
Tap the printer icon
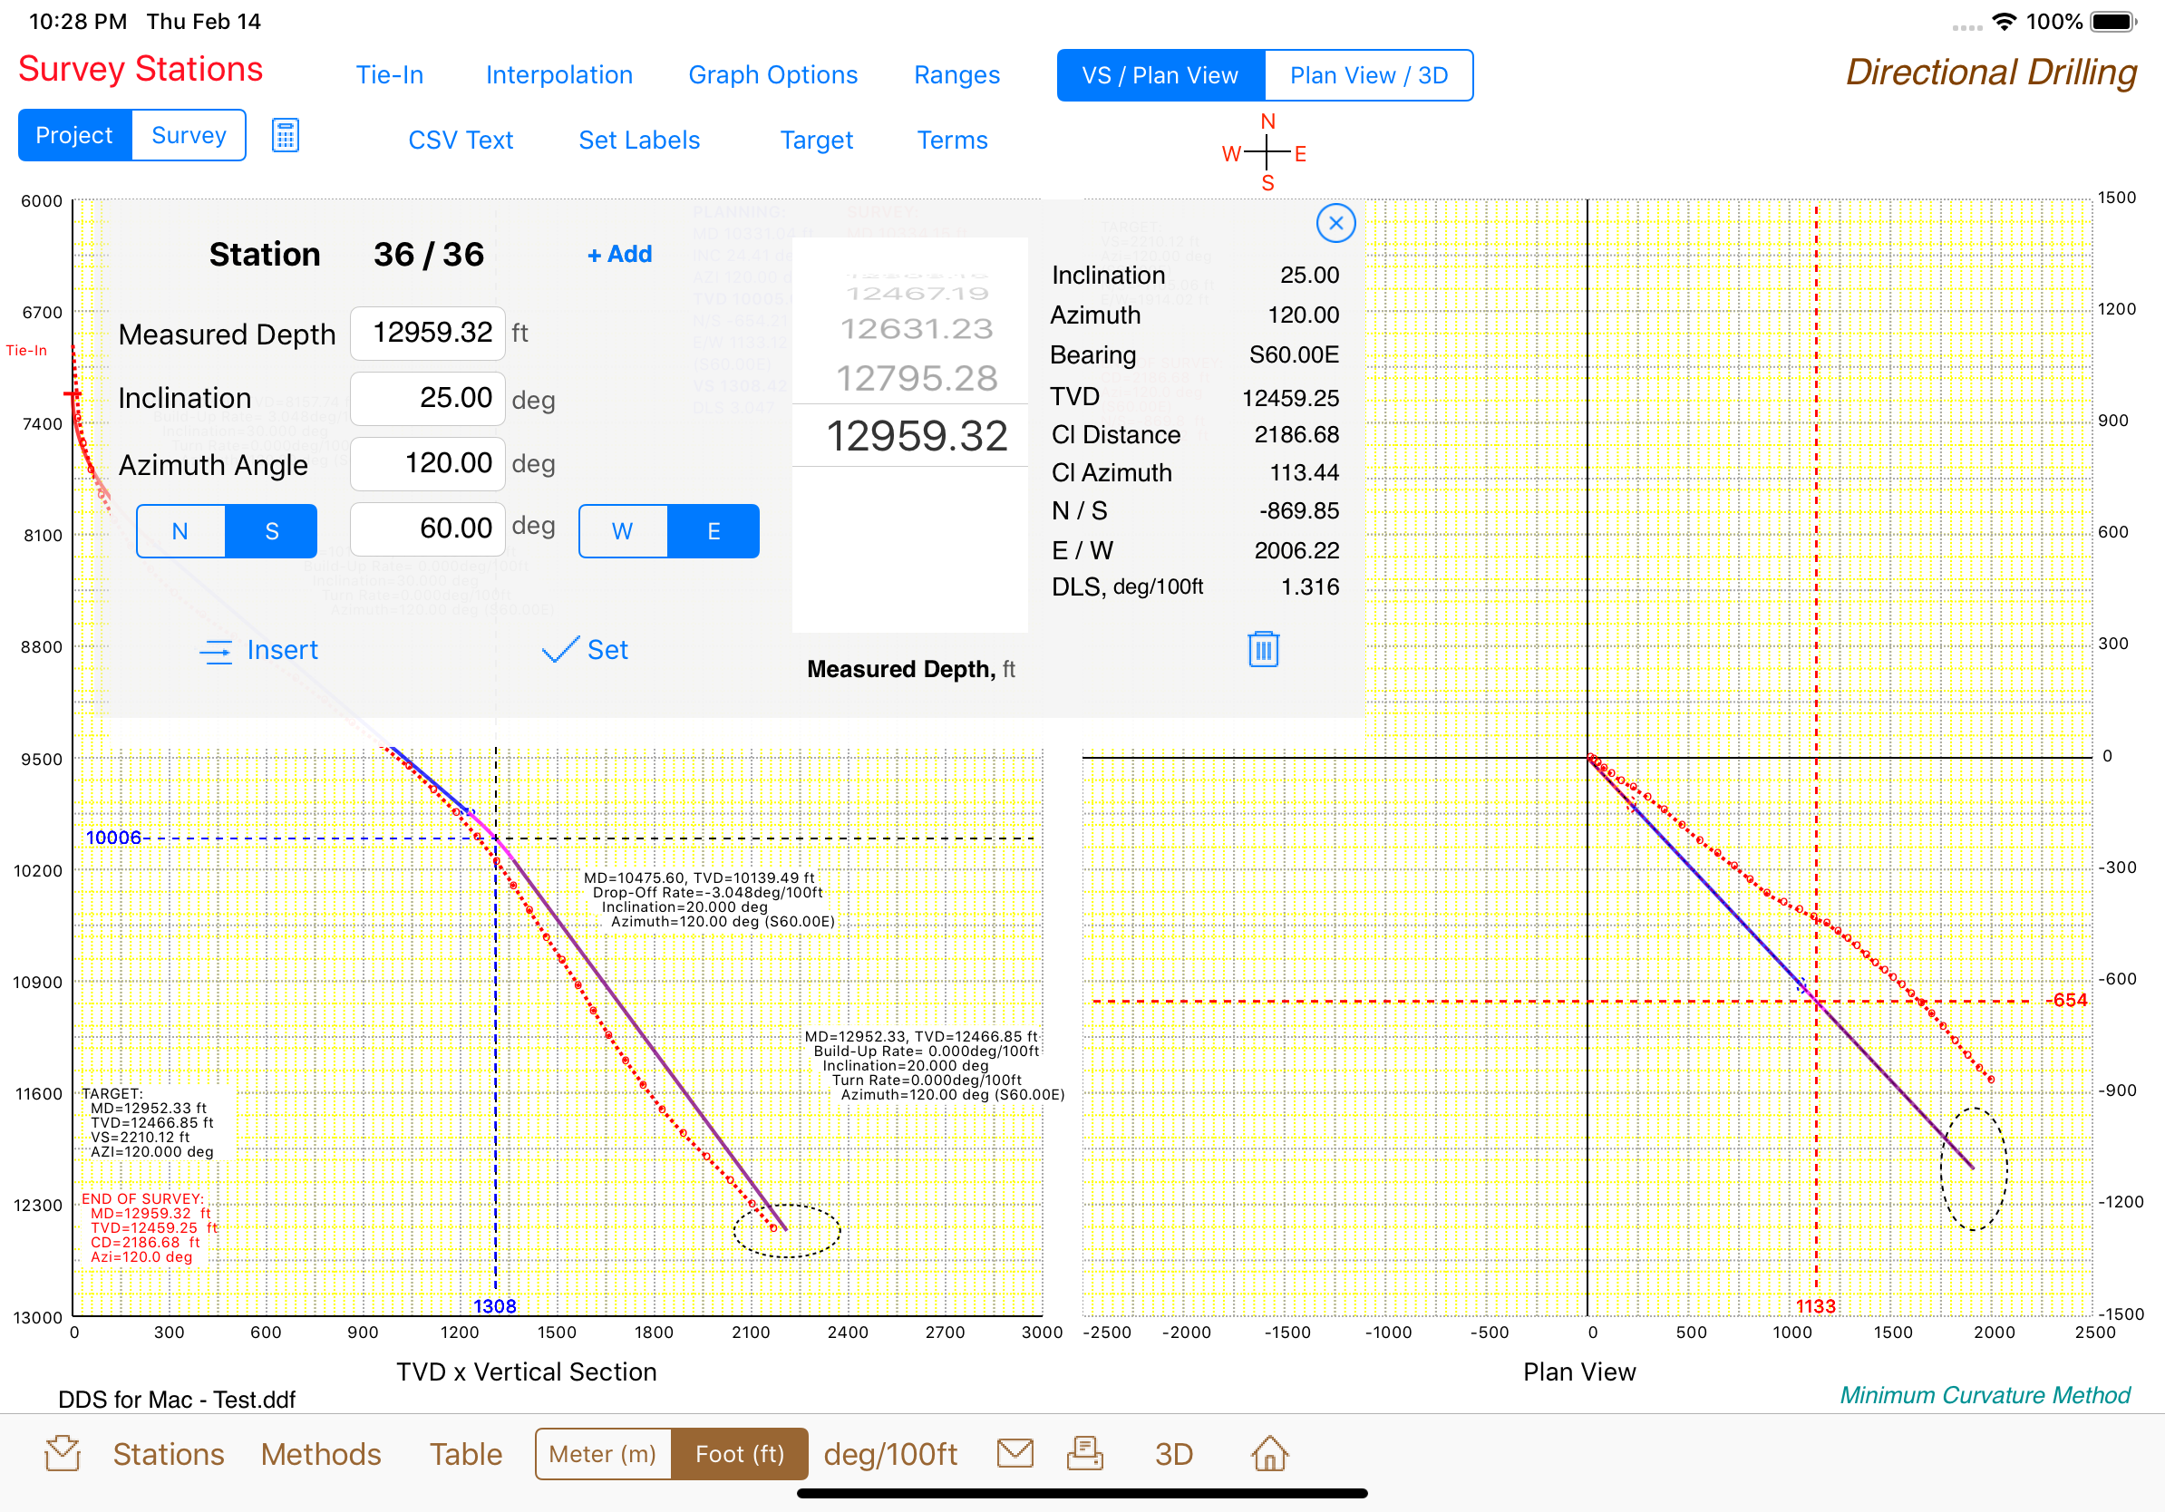(x=1084, y=1452)
